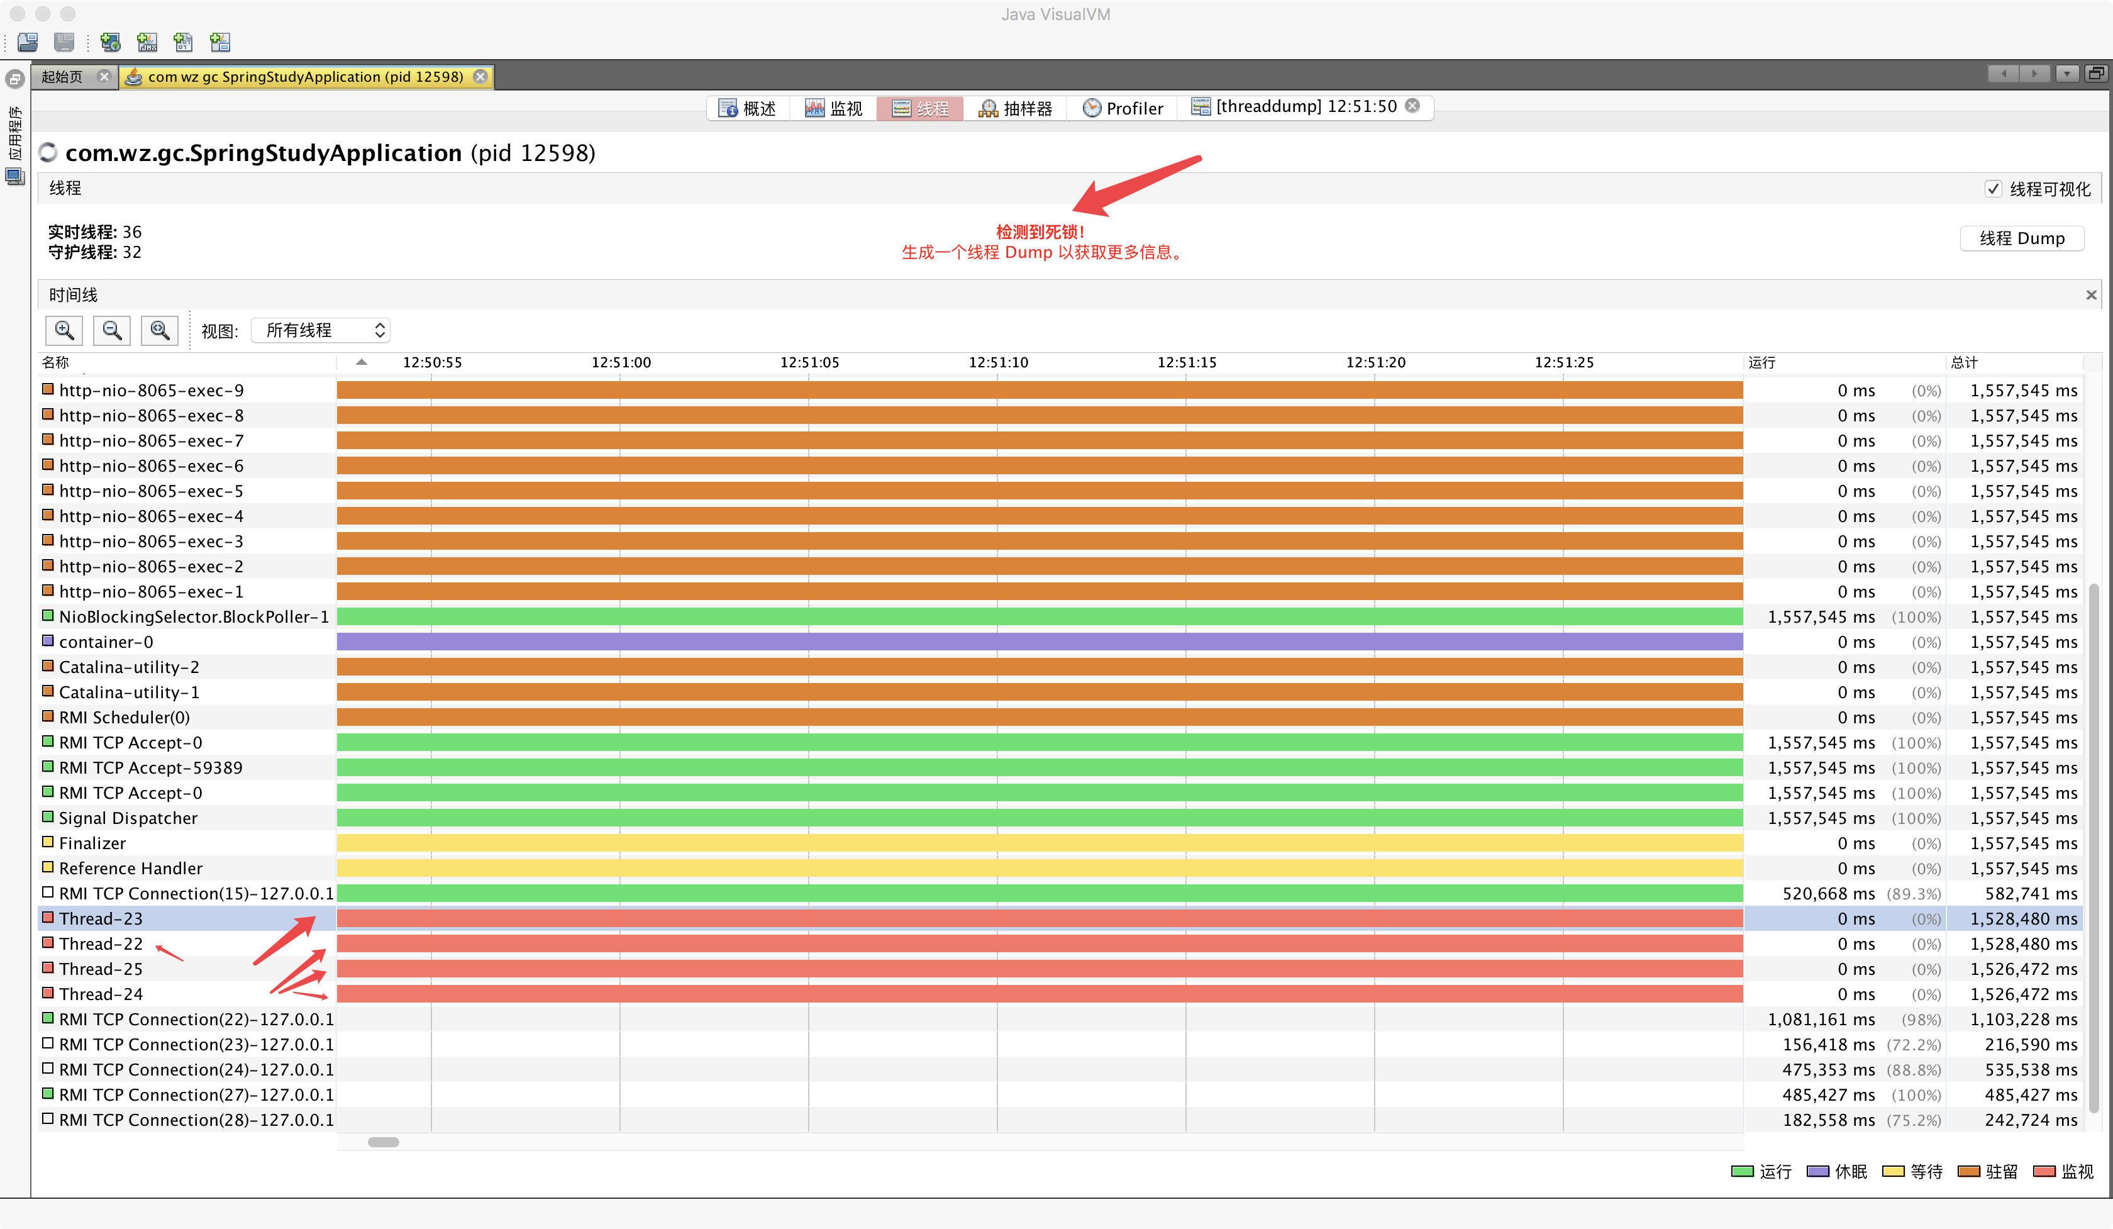Click the Load Snapshot toolbar icon
Viewport: 2113px width, 1229px height.
(28, 42)
